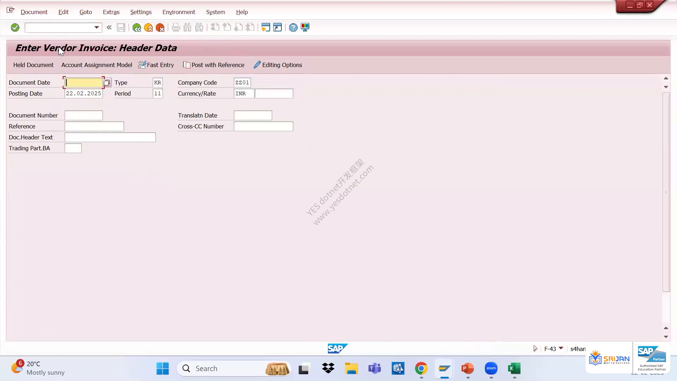677x381 pixels.
Task: Click the orange Exit icon
Action: pos(148,28)
